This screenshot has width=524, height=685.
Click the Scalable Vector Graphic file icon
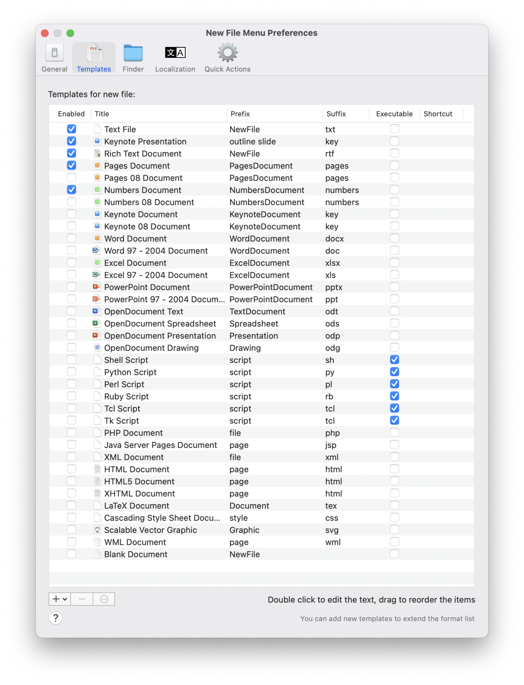97,530
